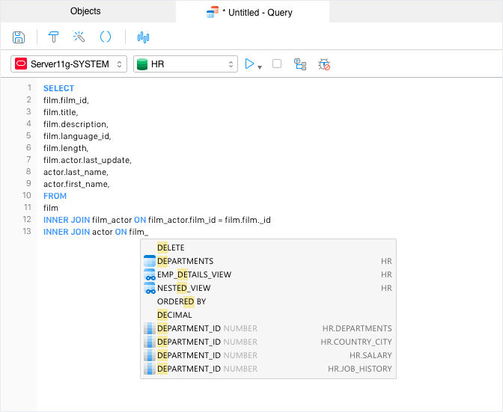Image resolution: width=503 pixels, height=412 pixels.
Task: Click the EMP_DETAILS_VIEW view icon
Action: coord(150,274)
